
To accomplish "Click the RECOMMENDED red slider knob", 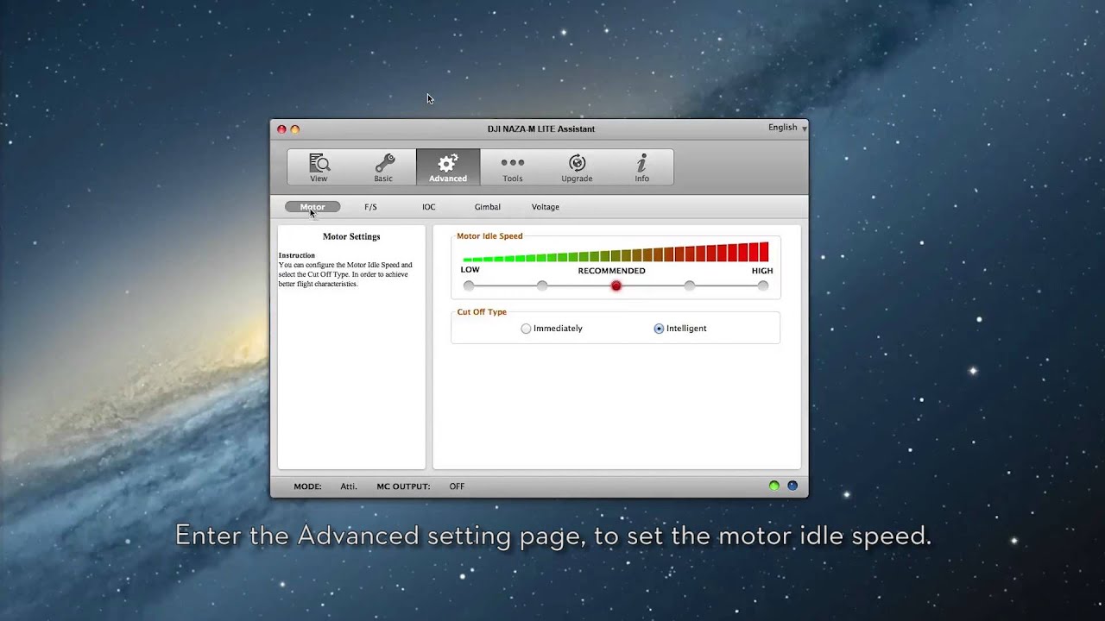I will pos(616,285).
